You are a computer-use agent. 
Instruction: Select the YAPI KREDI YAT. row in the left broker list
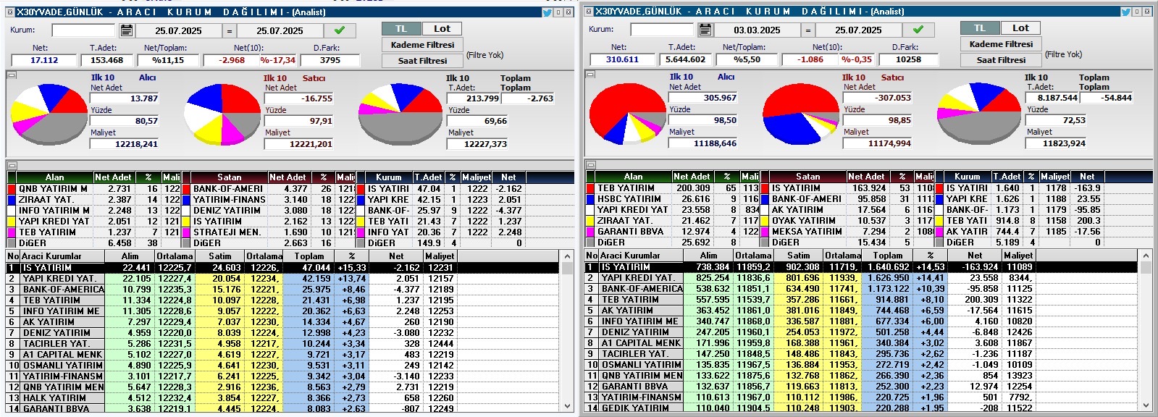(282, 278)
